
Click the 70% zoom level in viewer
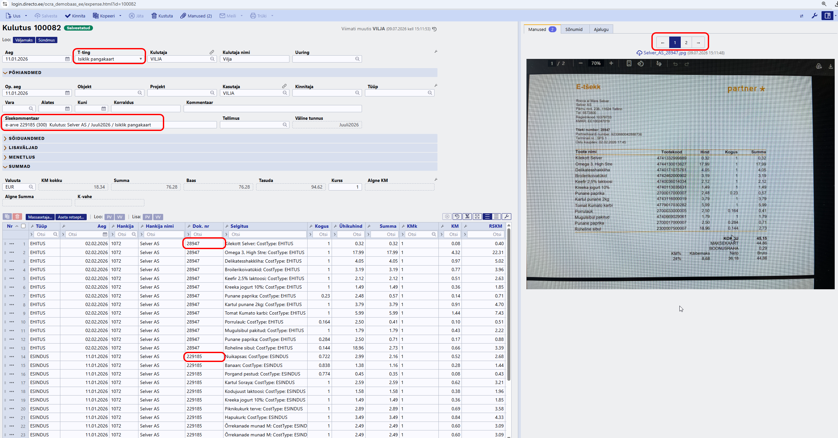(x=596, y=63)
